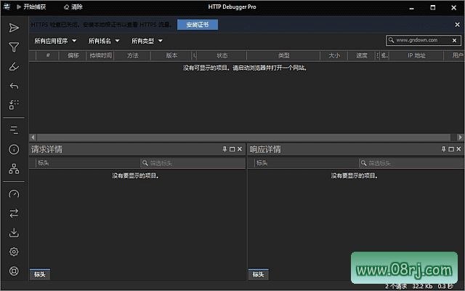
Task: Open the send request paper-plane icon
Action: (14, 28)
